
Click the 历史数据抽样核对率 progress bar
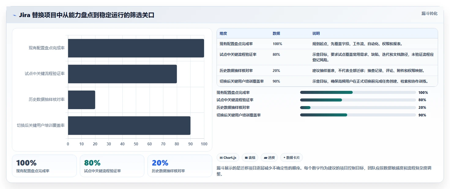coord(358,107)
